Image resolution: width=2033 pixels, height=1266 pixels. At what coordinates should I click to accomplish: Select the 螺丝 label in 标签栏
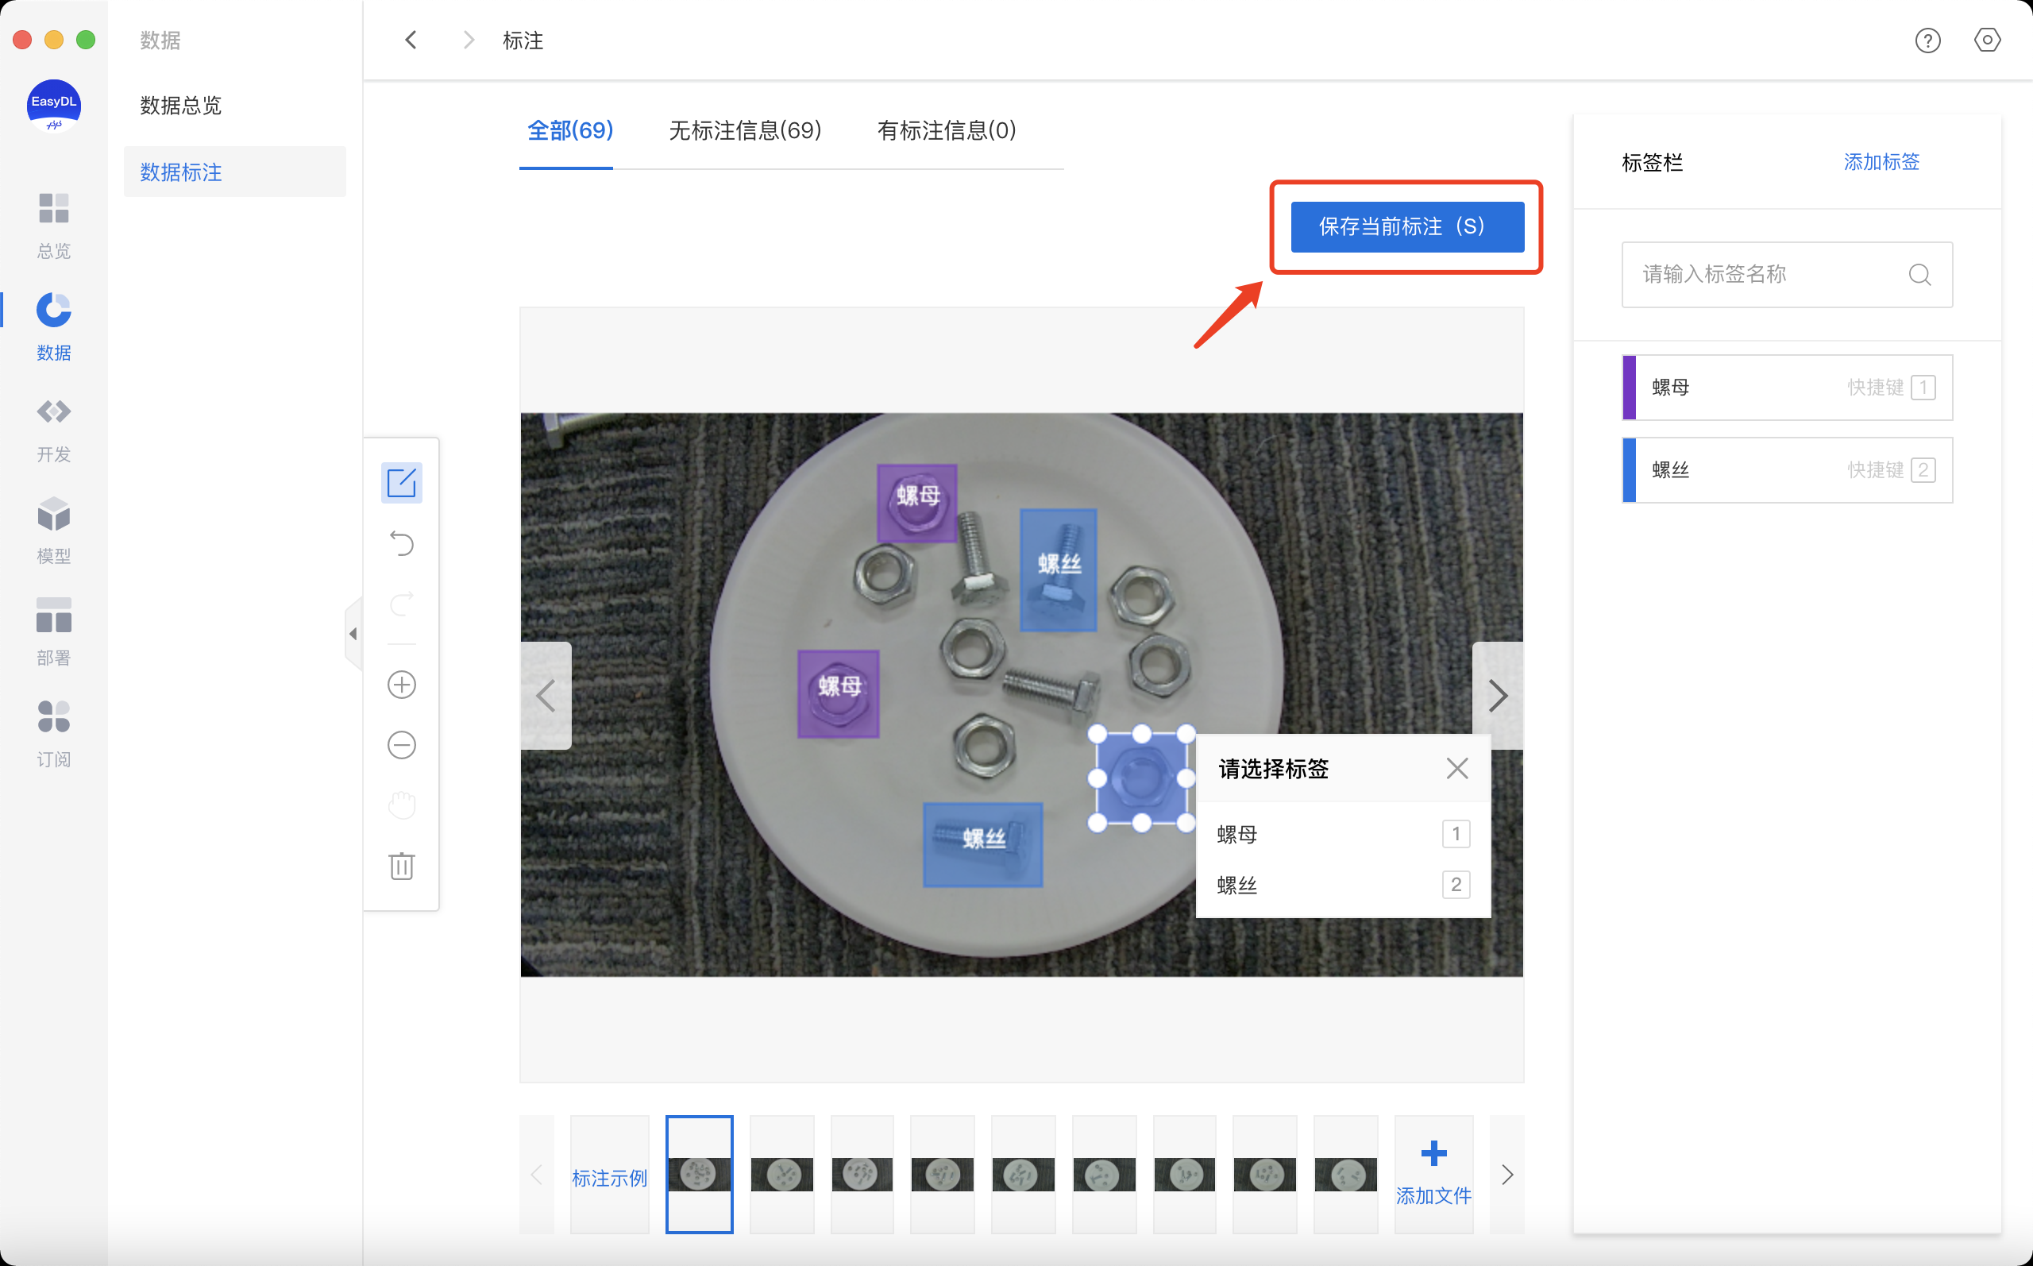pyautogui.click(x=1787, y=469)
